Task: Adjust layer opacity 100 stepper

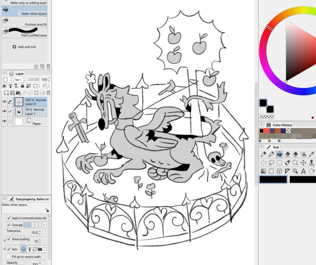Action: [x=49, y=79]
